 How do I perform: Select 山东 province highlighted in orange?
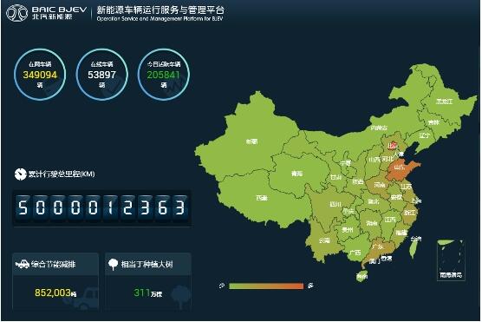[x=401, y=169]
